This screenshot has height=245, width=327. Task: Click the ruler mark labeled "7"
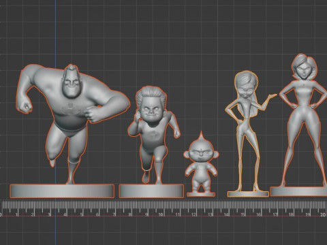114,214
